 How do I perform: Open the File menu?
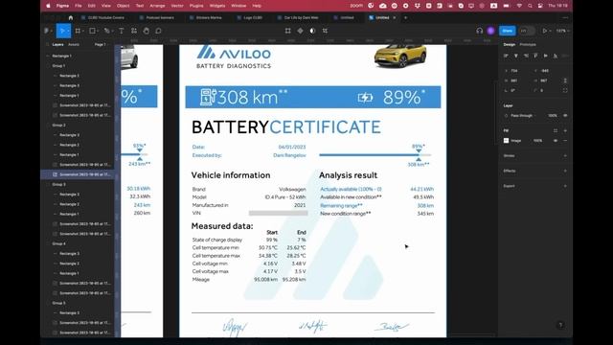(79, 6)
